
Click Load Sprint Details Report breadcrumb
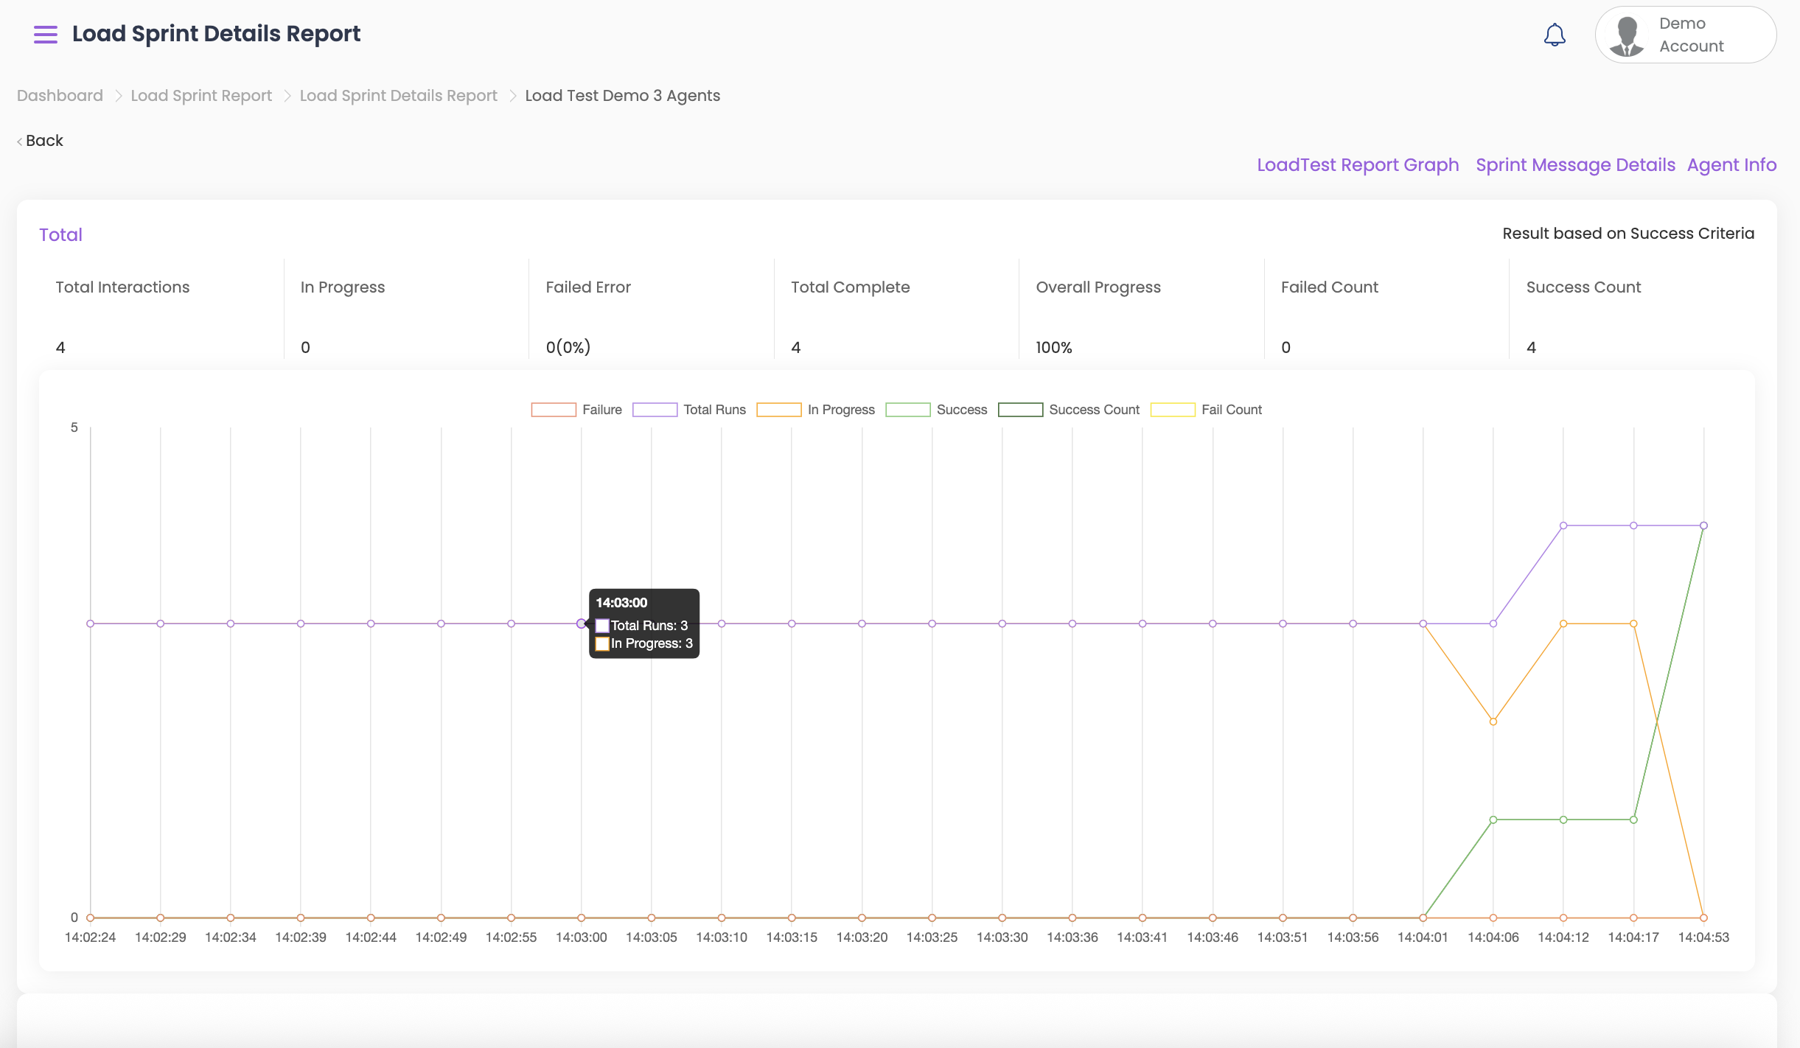398,96
